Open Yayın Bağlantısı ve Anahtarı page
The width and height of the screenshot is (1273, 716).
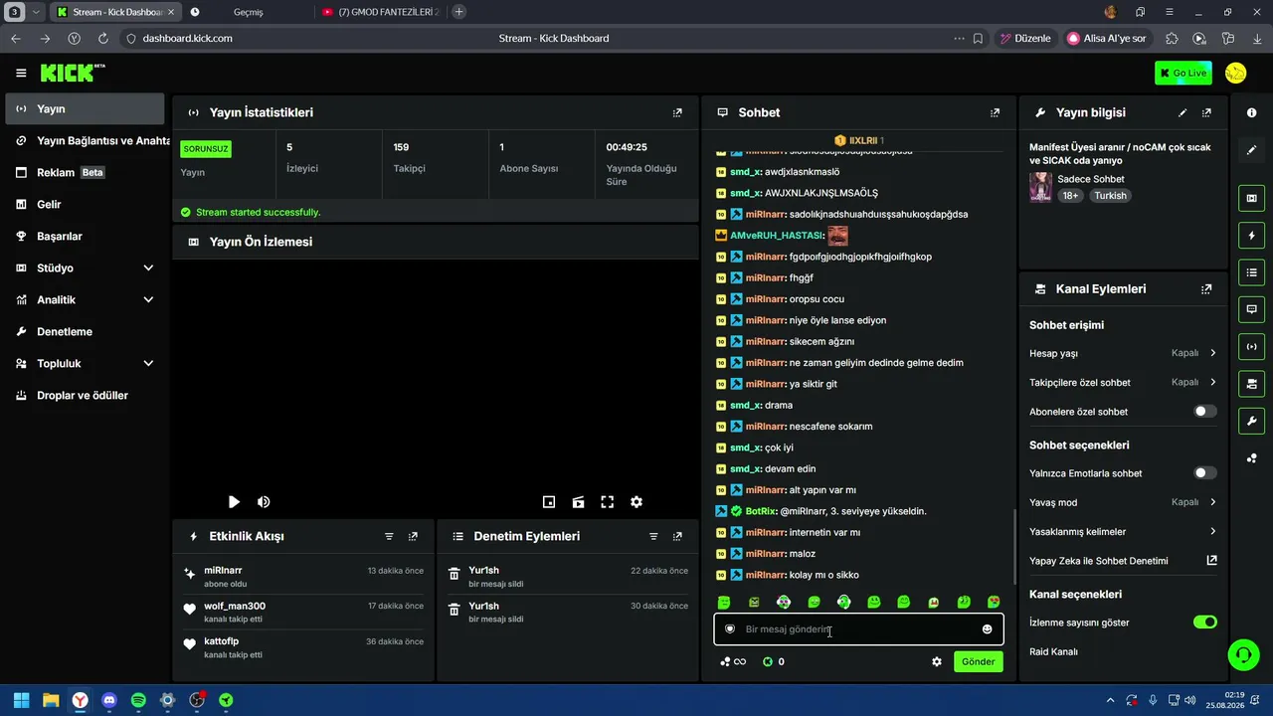click(85, 141)
